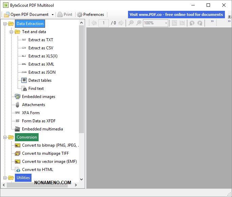Screen dimensions: 232x197
Task: Click the rotate clockwise icon
Action: (x=200, y=23)
